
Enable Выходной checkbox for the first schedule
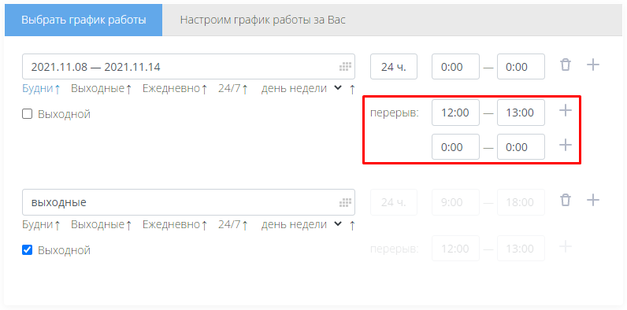point(27,114)
